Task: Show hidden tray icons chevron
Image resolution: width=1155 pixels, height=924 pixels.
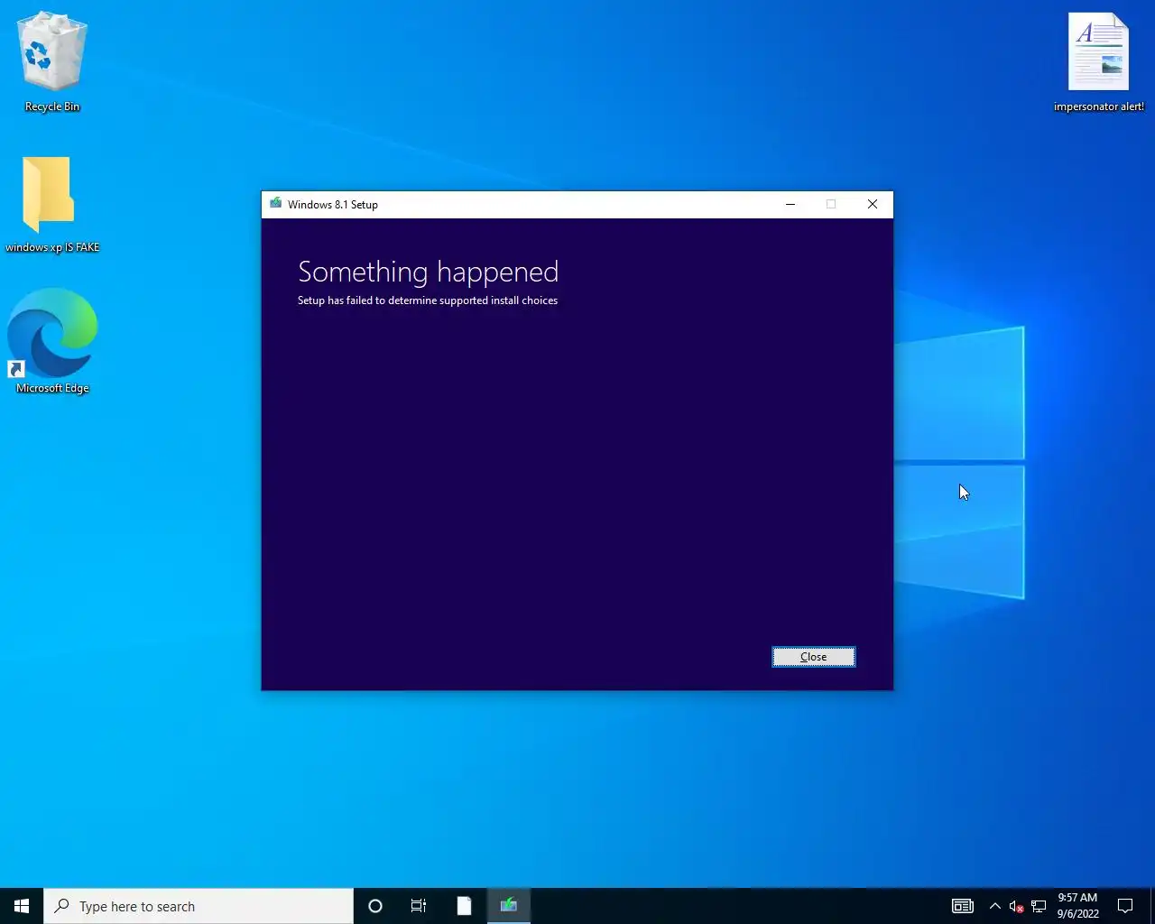Action: [994, 906]
